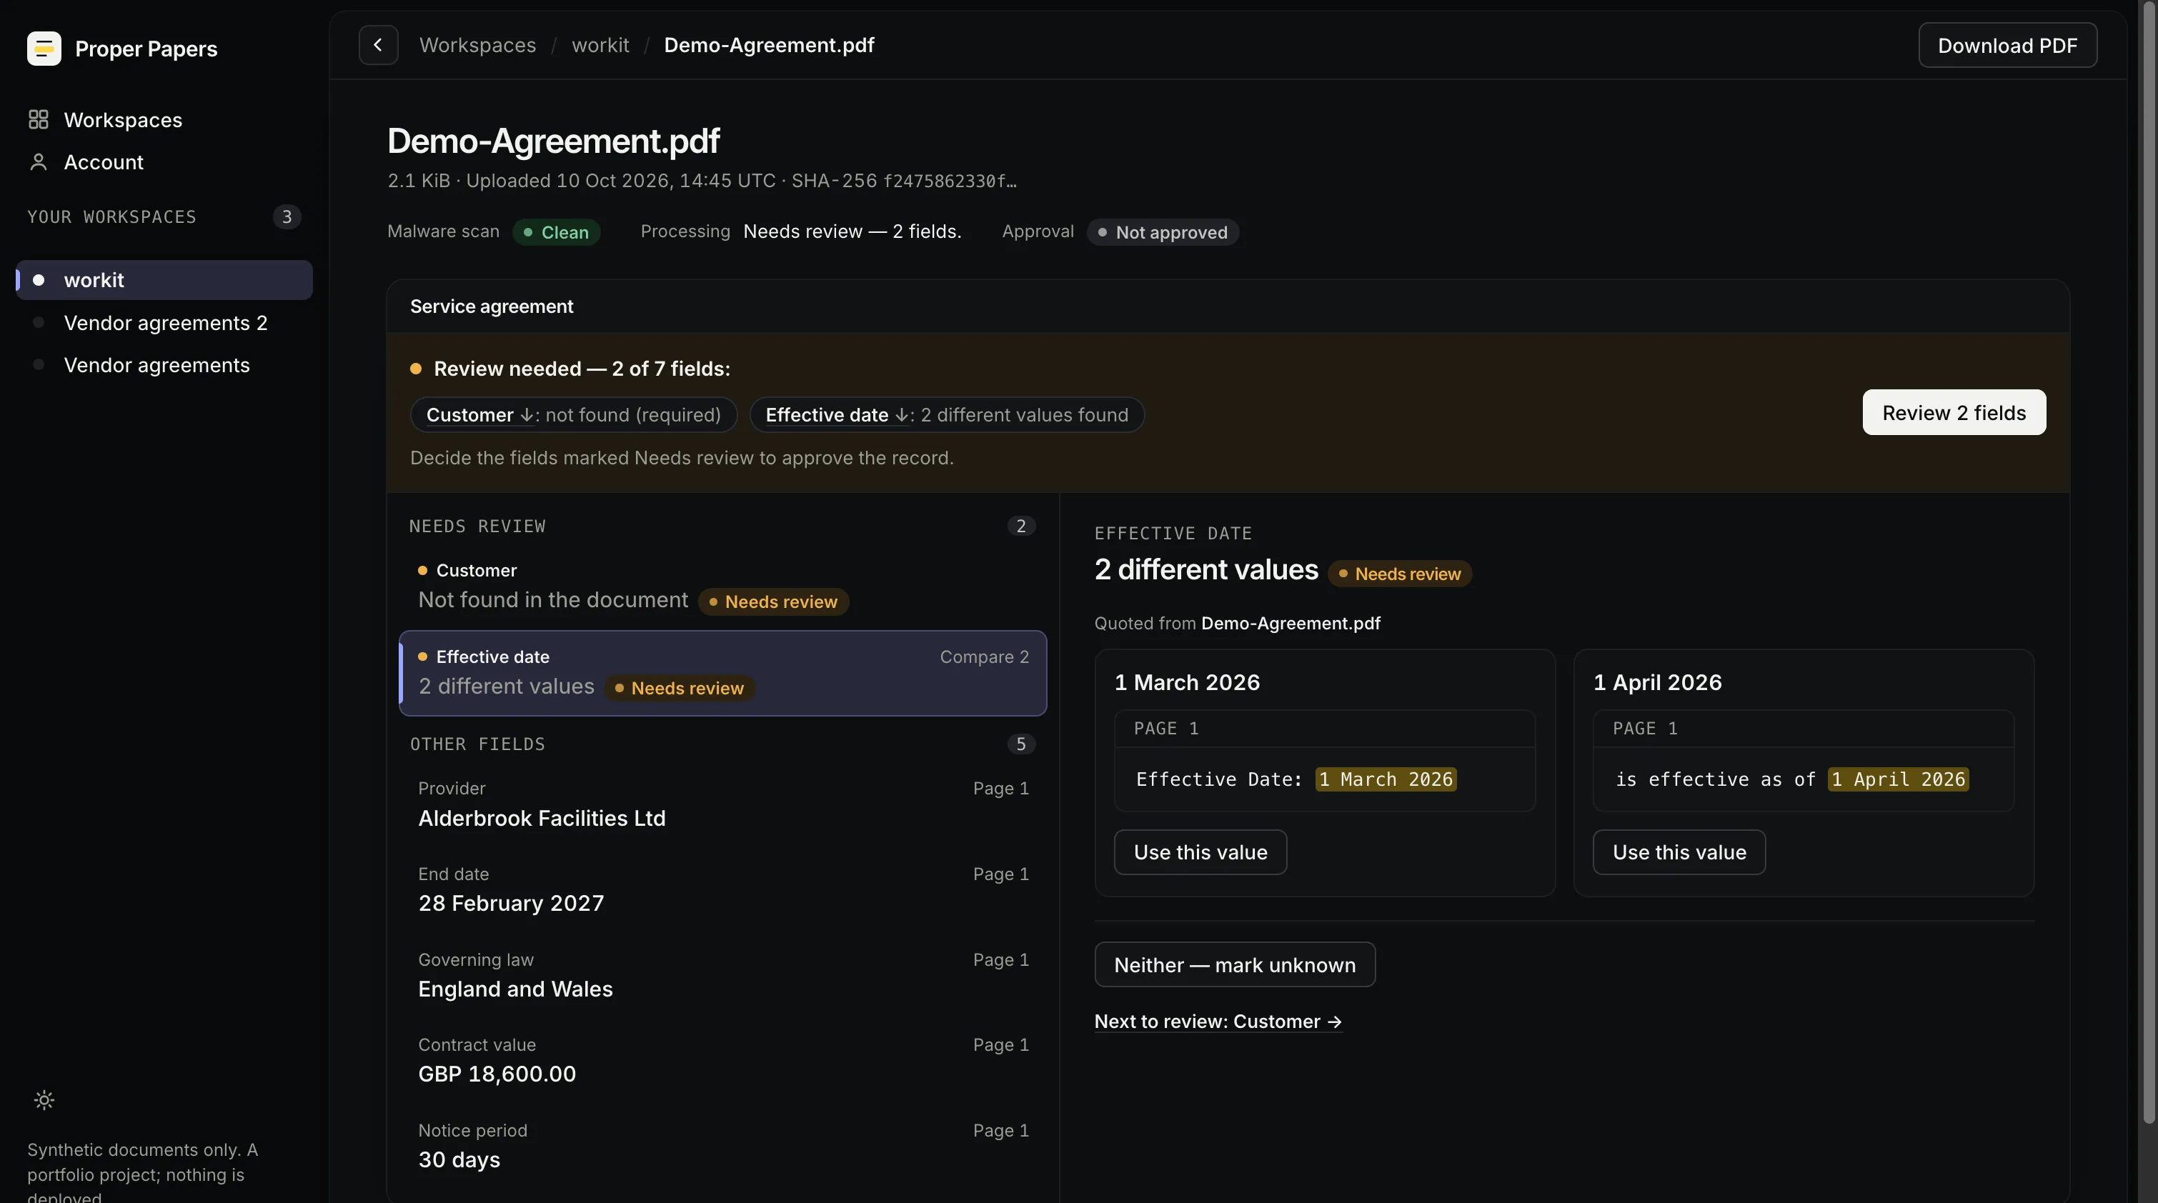Screen dimensions: 2158x1203
Task: Click Next to review: Customer link
Action: [1218, 1022]
